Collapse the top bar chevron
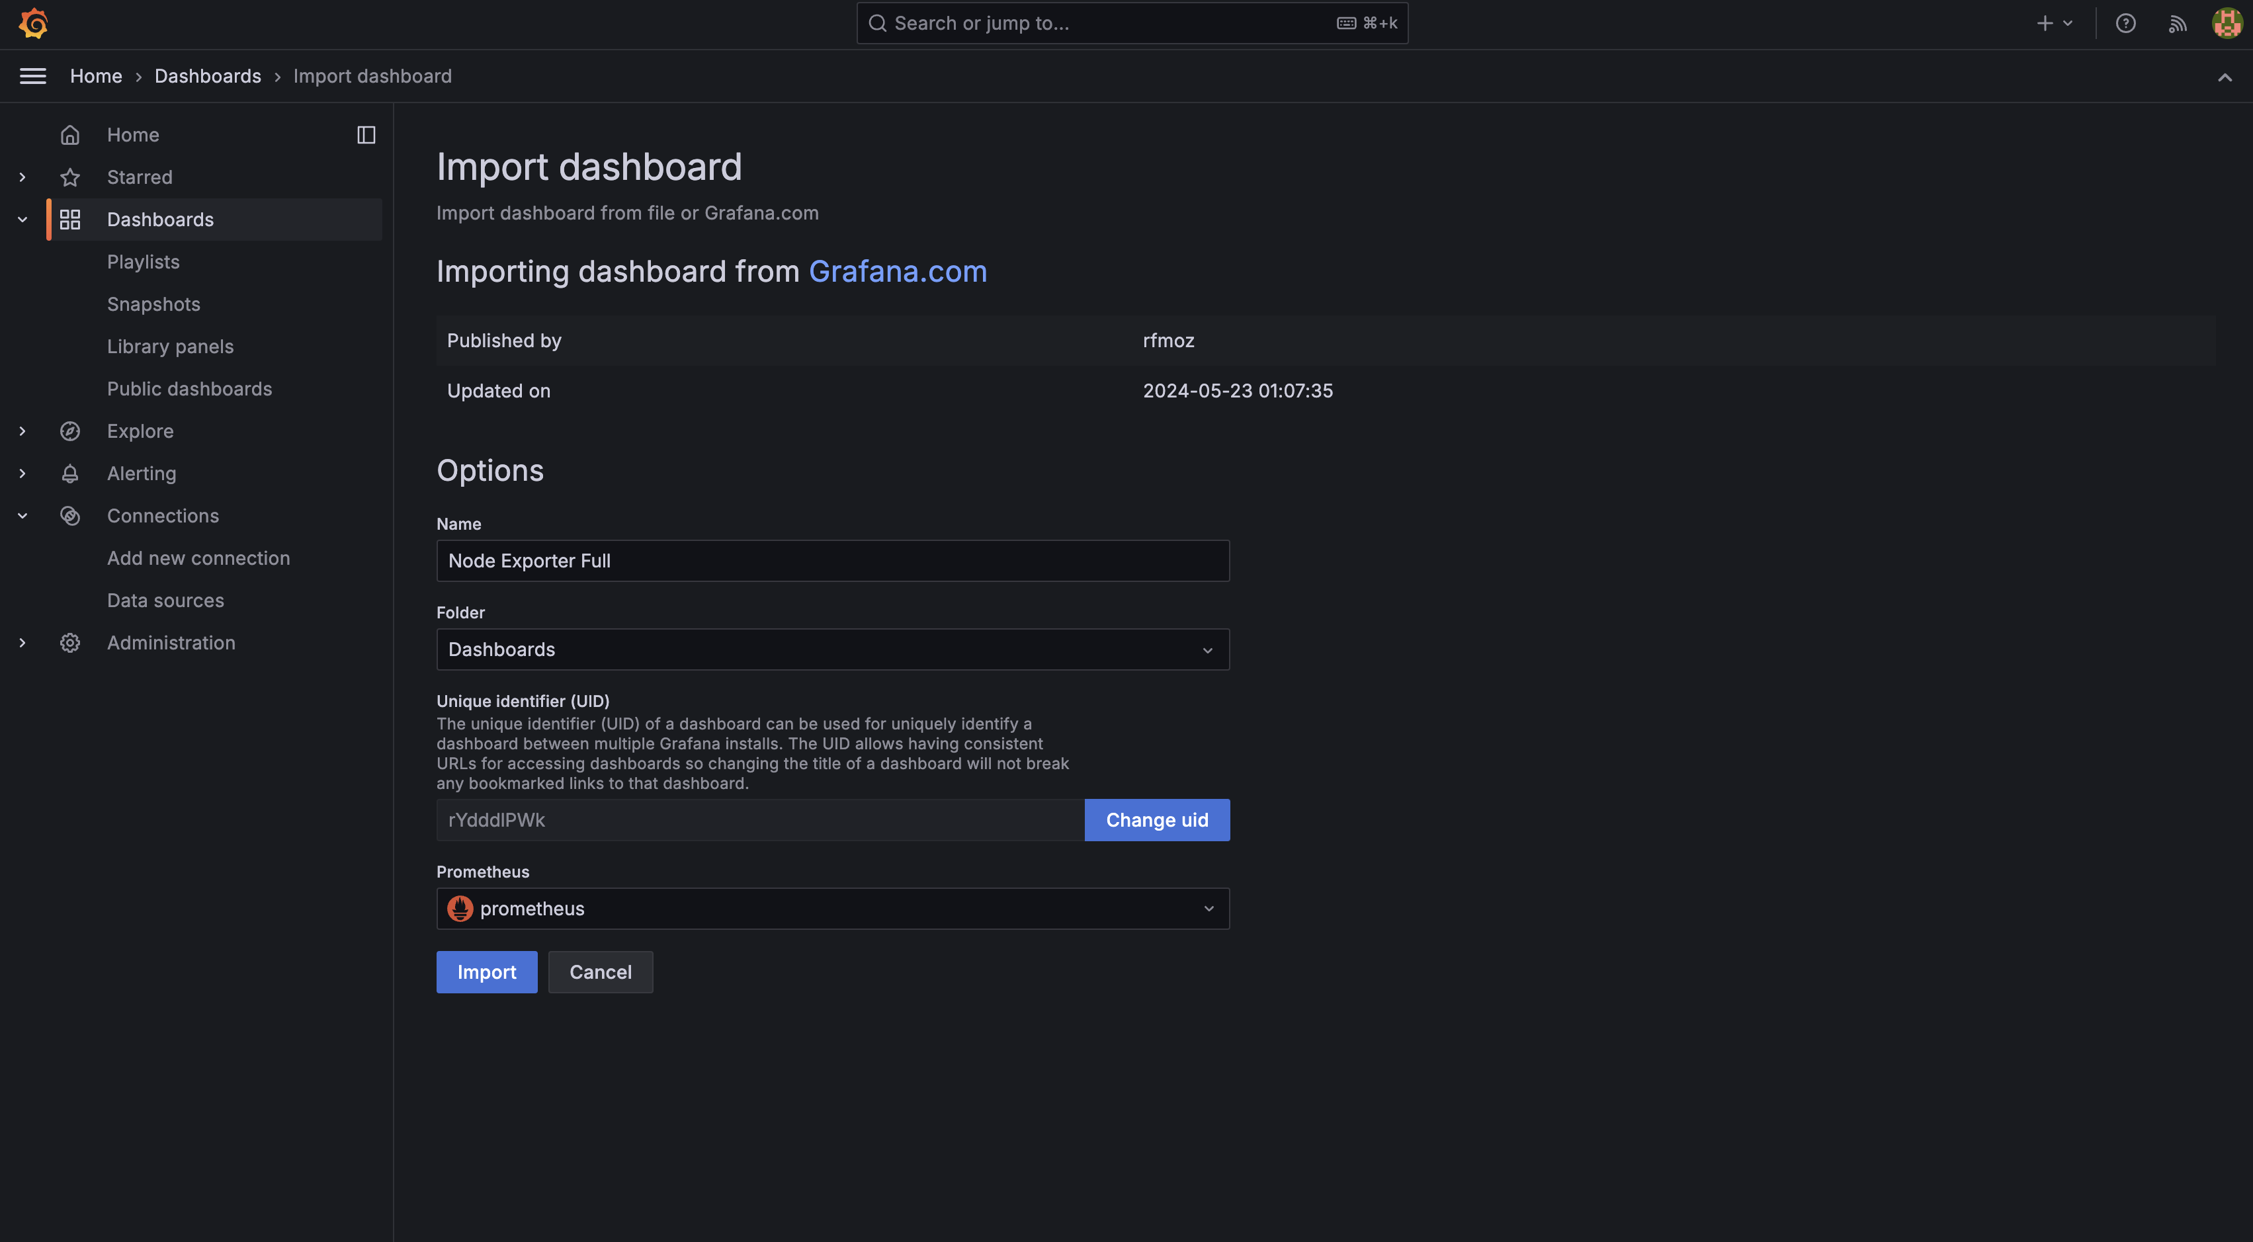2253x1242 pixels. (x=2224, y=77)
